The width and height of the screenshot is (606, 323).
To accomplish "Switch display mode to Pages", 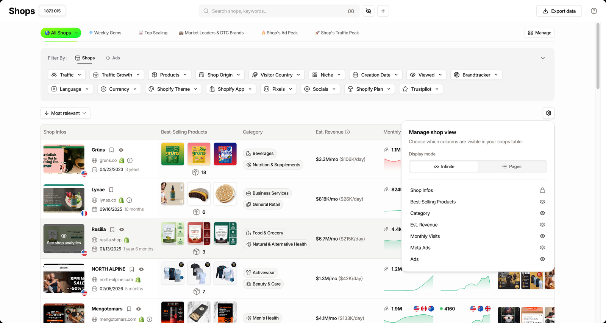I will coord(512,166).
